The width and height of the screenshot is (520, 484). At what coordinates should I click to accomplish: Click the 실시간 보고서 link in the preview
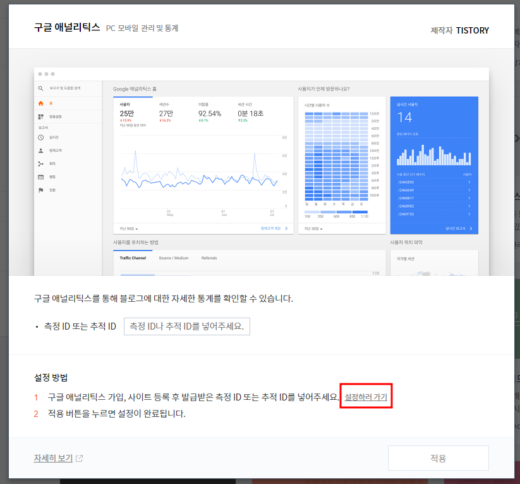456,228
